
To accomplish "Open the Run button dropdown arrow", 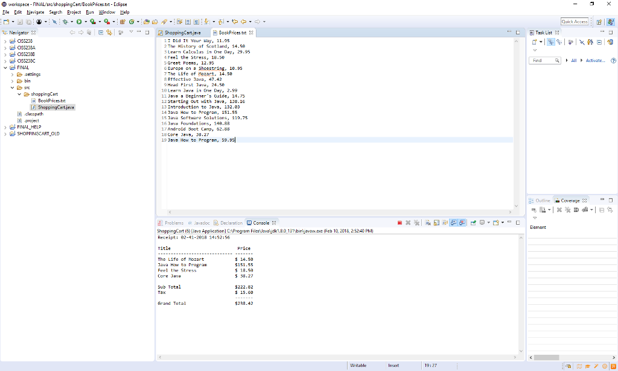I will pyautogui.click(x=85, y=21).
